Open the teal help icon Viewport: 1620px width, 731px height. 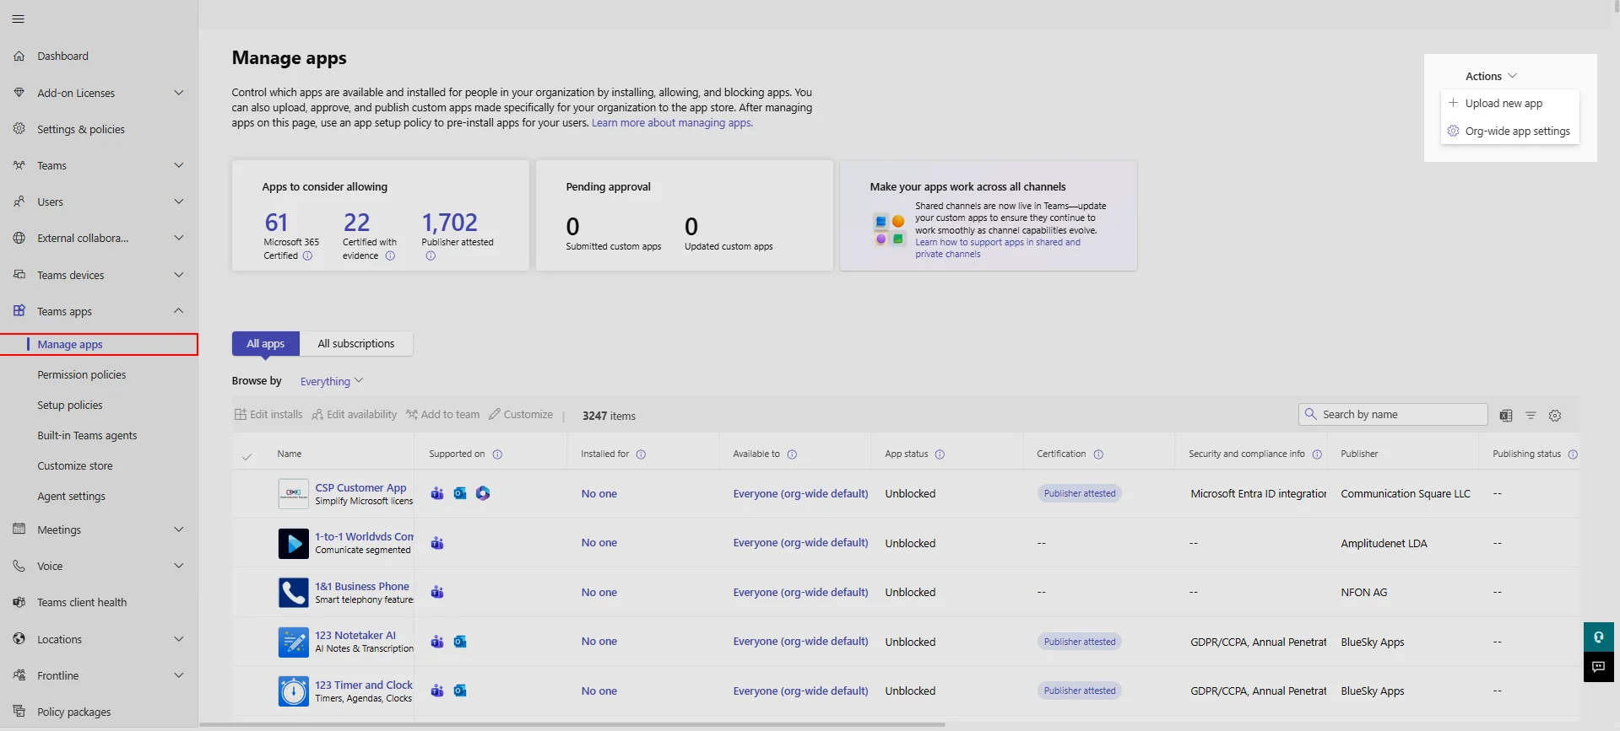pos(1598,637)
